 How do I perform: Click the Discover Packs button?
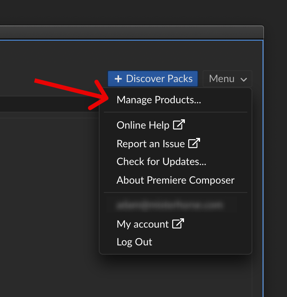pos(153,79)
